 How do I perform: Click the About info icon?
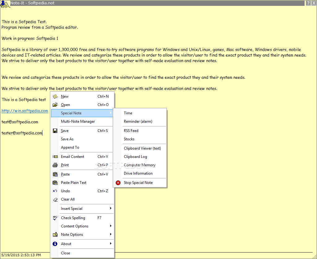pos(55,244)
